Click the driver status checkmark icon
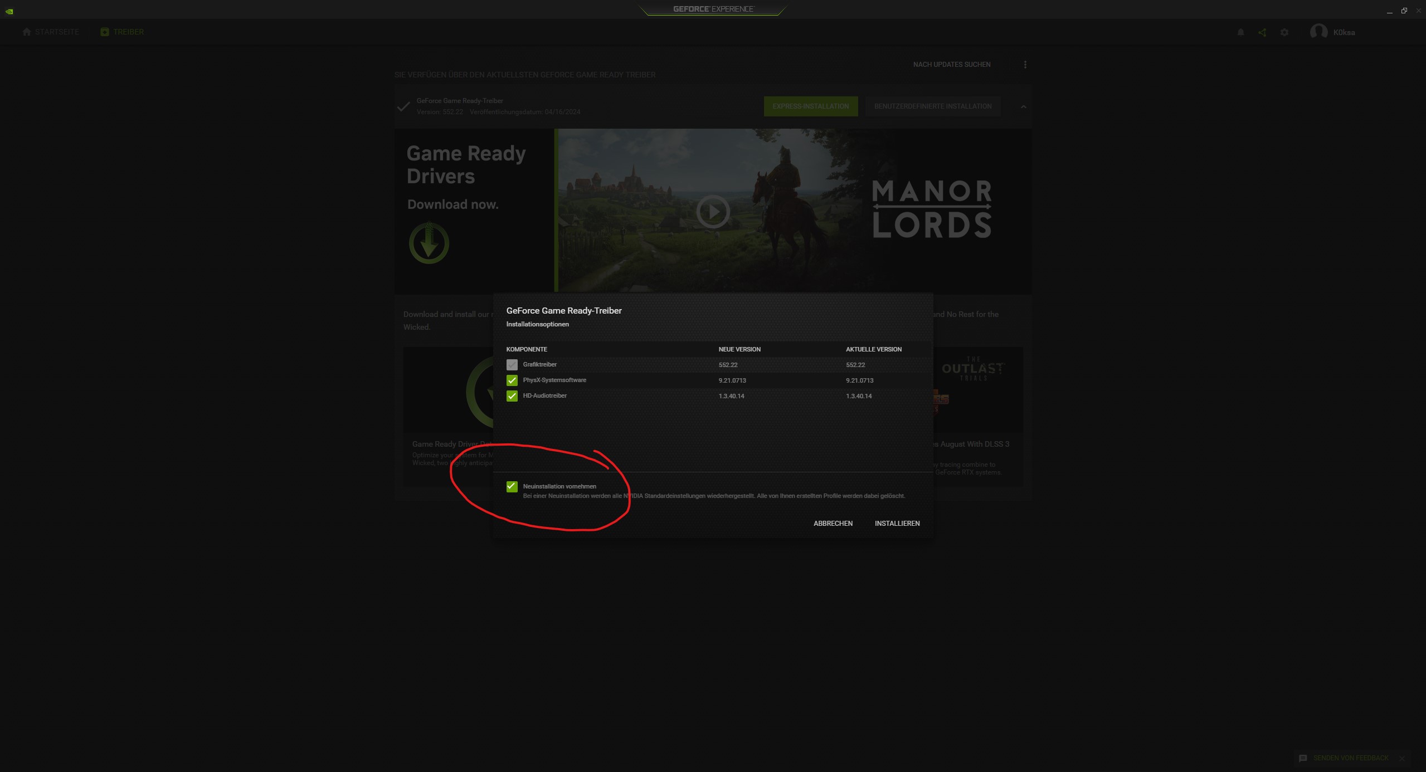1426x772 pixels. tap(403, 106)
